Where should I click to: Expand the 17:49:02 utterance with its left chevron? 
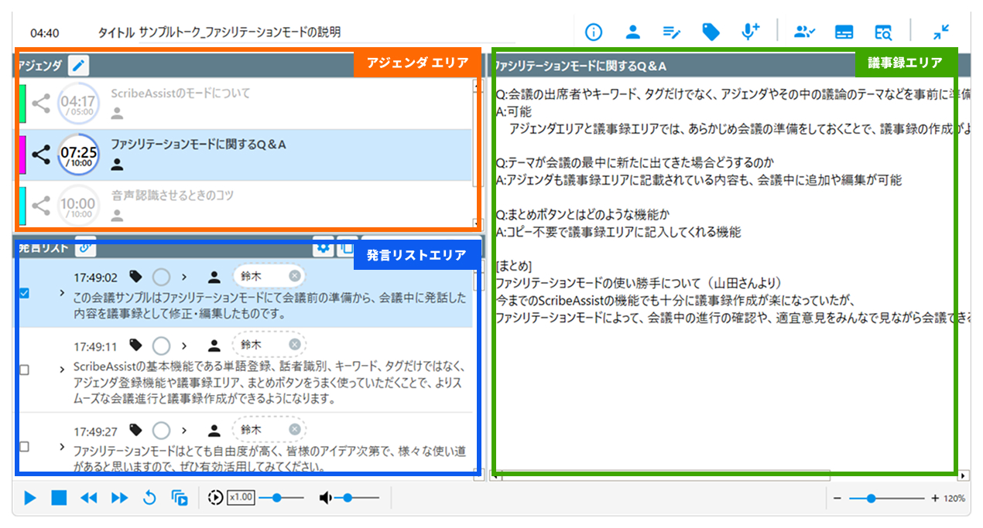click(62, 294)
